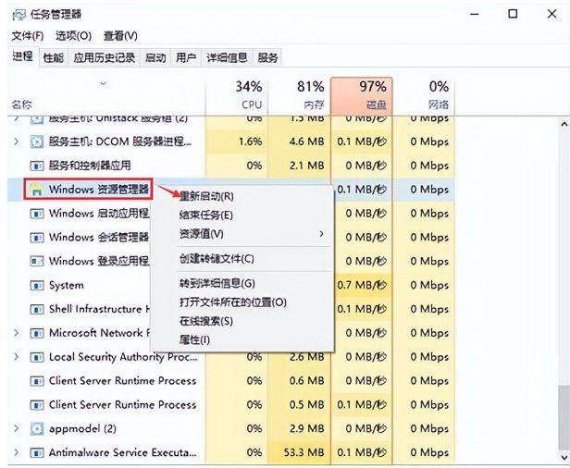
Task: Switch to the 用户 tab
Action: click(186, 57)
